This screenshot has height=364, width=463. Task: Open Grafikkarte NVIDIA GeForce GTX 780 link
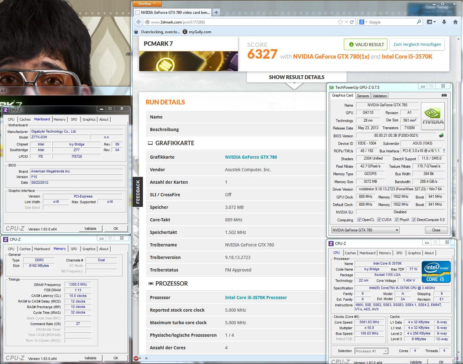pos(251,157)
